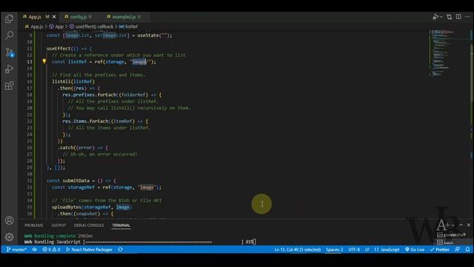Screen dimensions: 474x267
Task: Open the Explorer view in activity bar
Action: 9,19
